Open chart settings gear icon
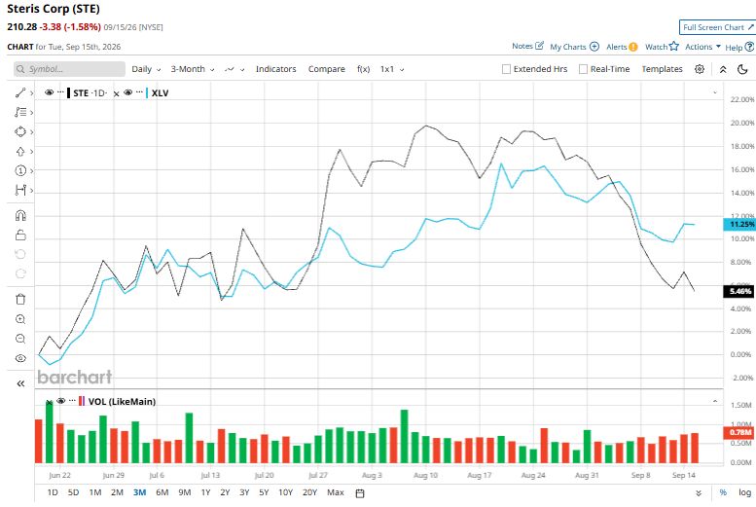 700,69
